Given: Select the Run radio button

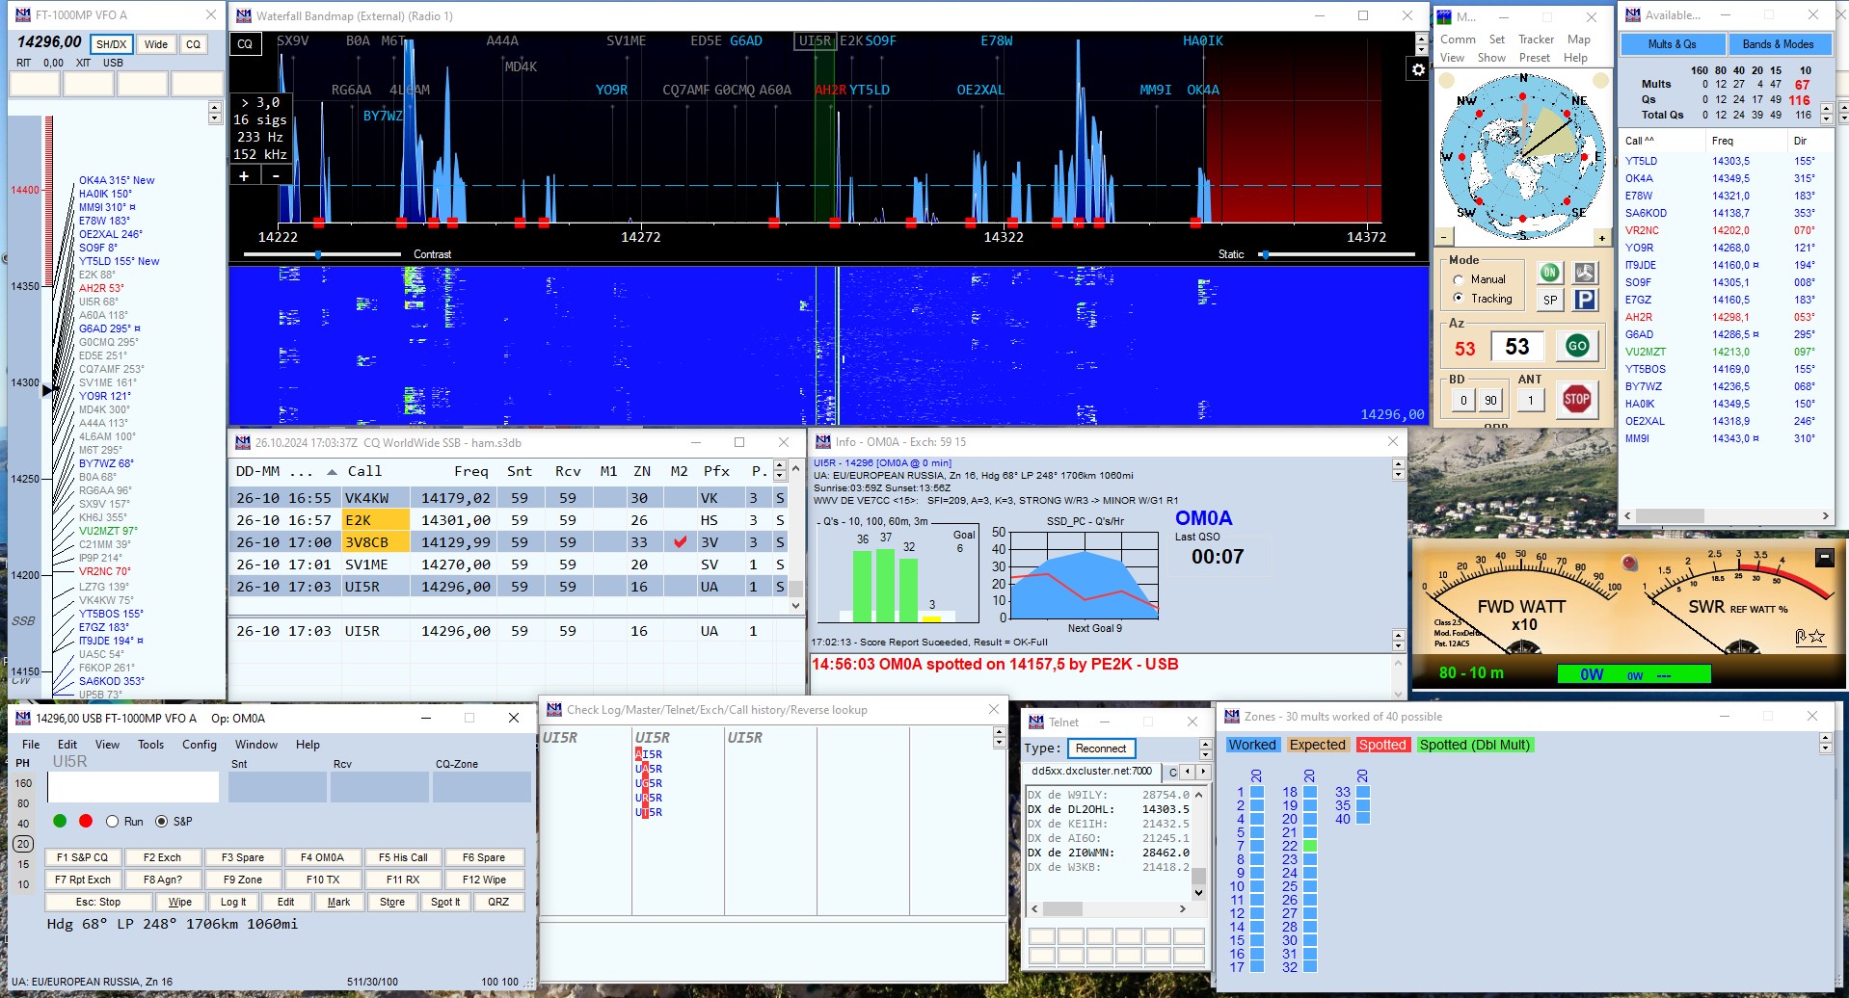Looking at the screenshot, I should pyautogui.click(x=113, y=822).
